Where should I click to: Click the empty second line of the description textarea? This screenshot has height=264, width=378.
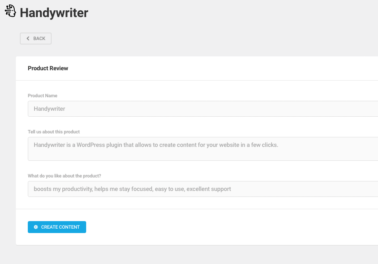pos(203,154)
